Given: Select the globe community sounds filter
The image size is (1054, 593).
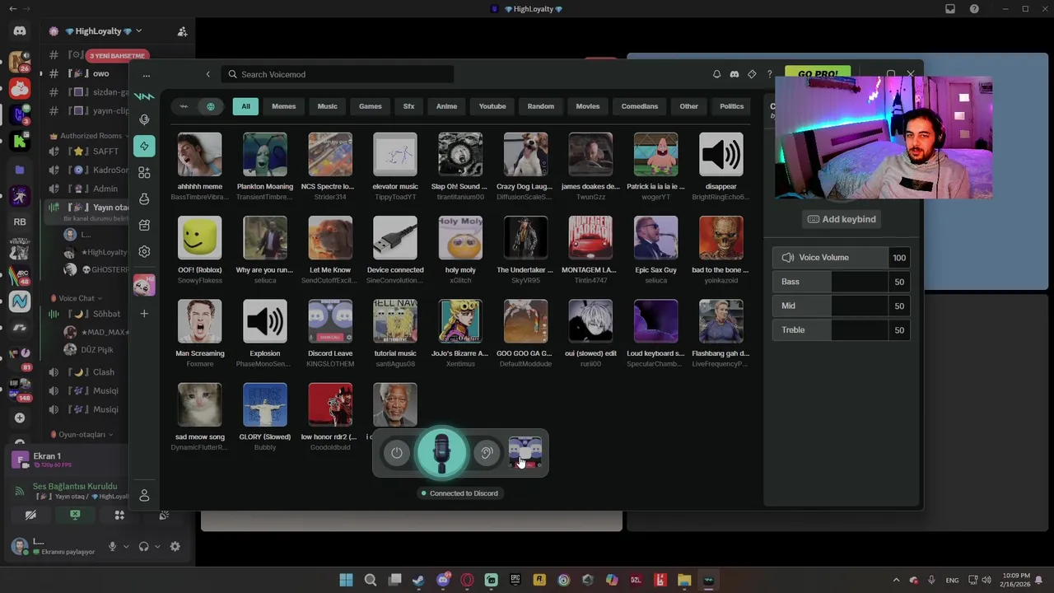Looking at the screenshot, I should click(x=211, y=106).
